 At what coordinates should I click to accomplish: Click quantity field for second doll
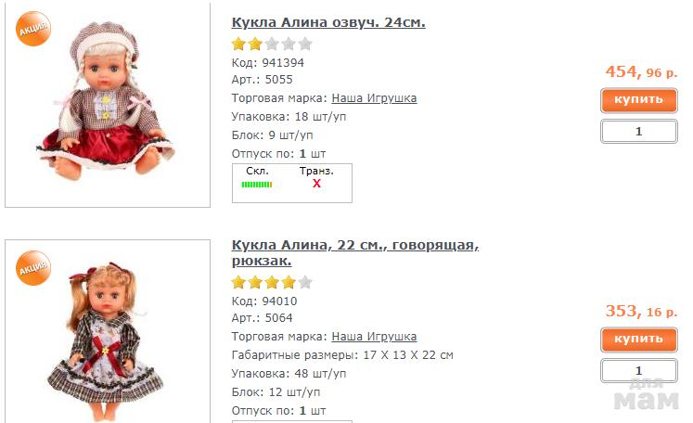638,371
